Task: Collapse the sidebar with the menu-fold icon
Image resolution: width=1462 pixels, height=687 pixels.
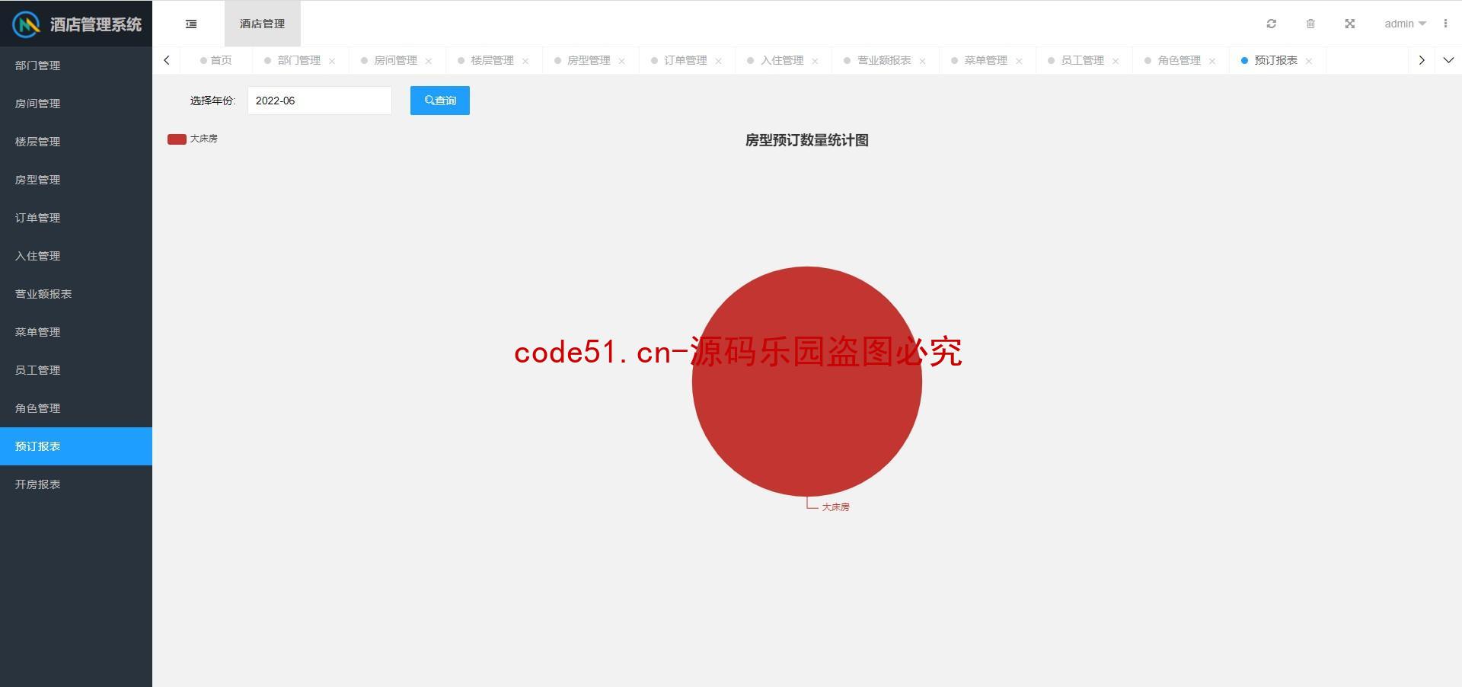Action: (x=191, y=24)
